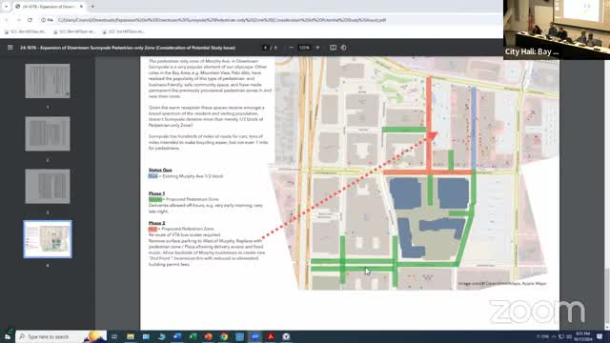Click the Status Quo heading
Screen dimensions: 610x343
point(160,170)
